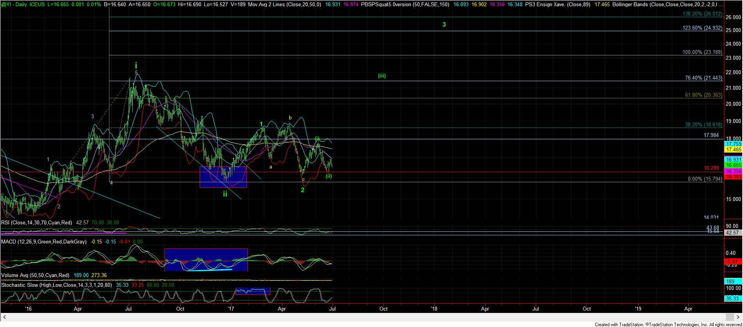Select the RSI indicator title

[36, 222]
